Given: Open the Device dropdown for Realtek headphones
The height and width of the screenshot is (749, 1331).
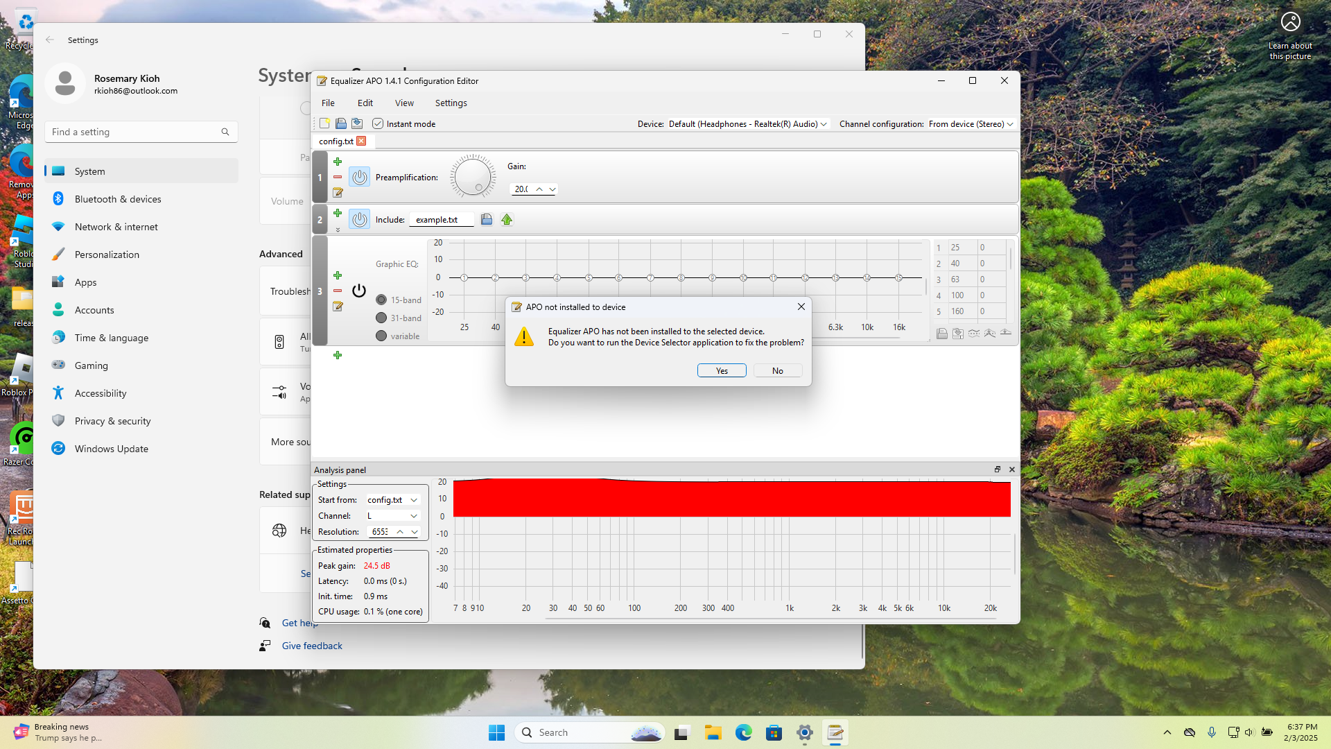Looking at the screenshot, I should (748, 123).
